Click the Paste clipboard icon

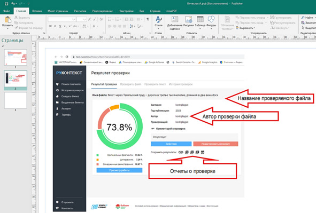tap(7, 20)
